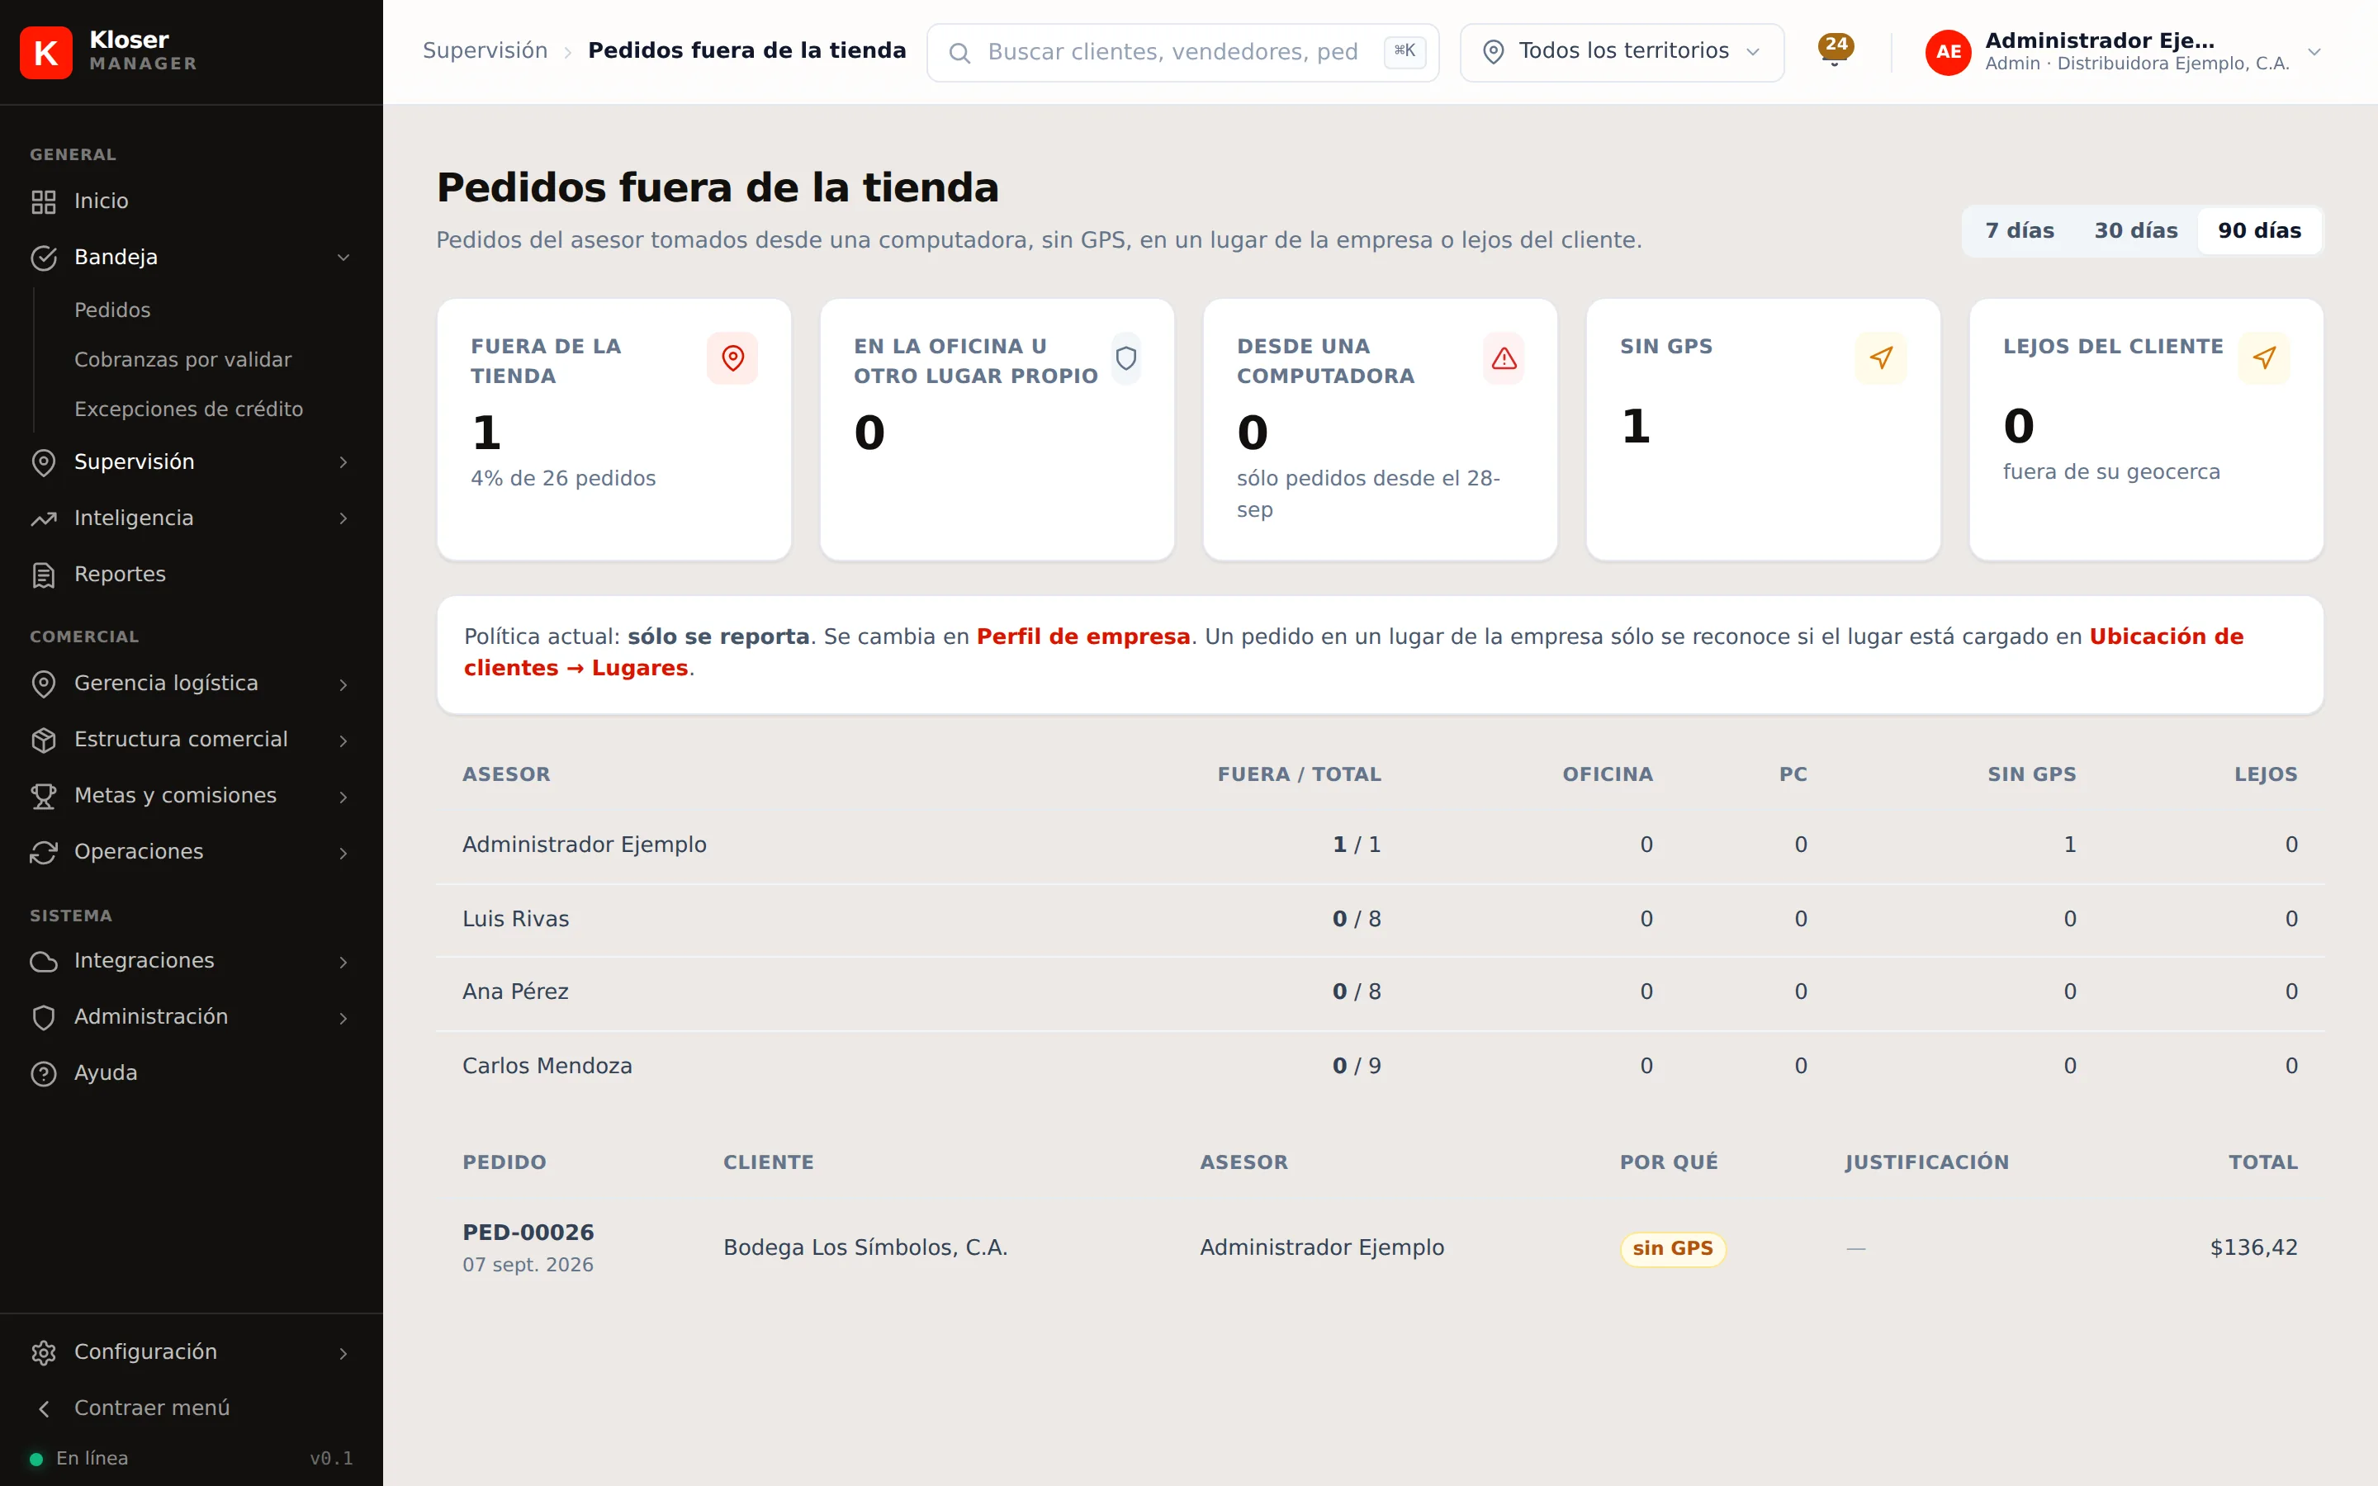
Task: Select the Ana Pérez row
Action: (x=1380, y=992)
